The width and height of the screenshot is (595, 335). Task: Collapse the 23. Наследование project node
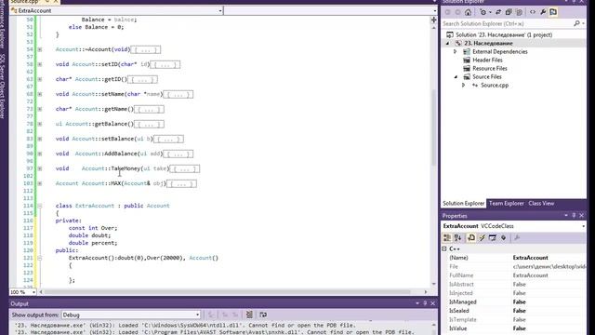448,44
